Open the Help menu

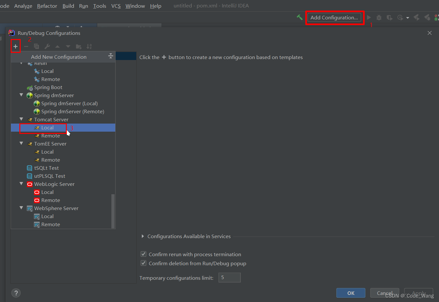click(x=156, y=6)
